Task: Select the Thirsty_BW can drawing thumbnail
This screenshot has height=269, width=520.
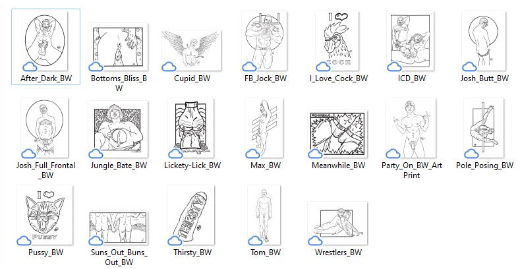Action: click(191, 215)
